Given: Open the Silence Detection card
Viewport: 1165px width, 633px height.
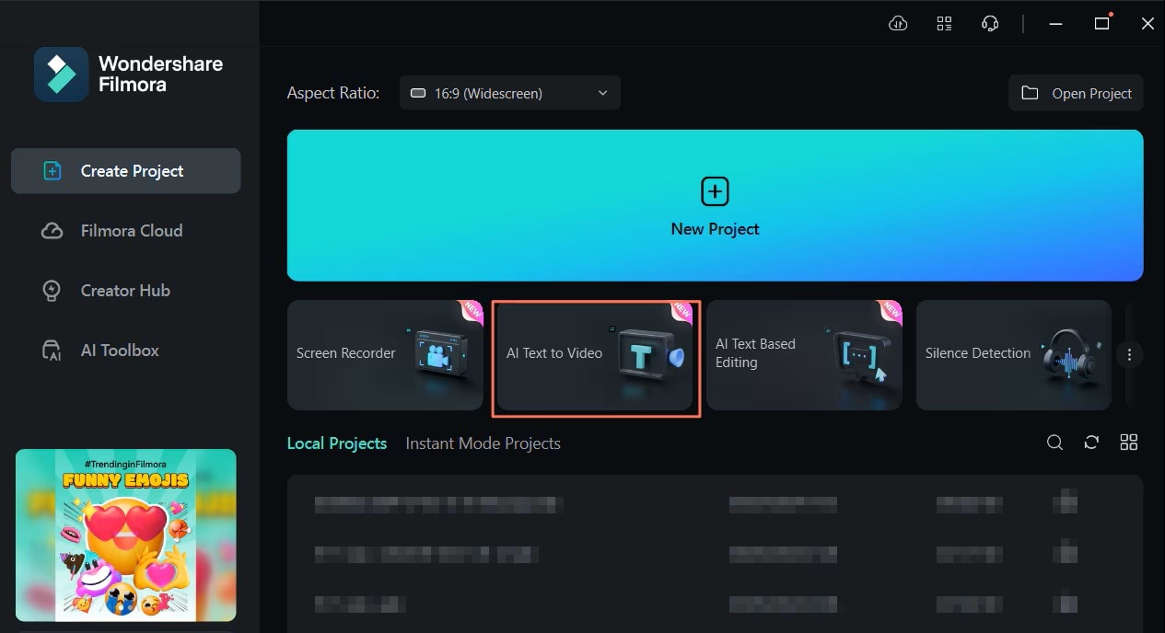Looking at the screenshot, I should point(1013,355).
